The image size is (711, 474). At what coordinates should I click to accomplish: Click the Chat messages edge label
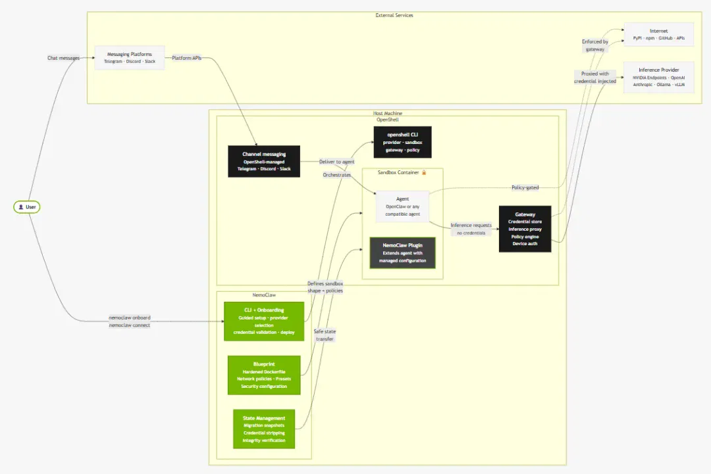tap(63, 58)
